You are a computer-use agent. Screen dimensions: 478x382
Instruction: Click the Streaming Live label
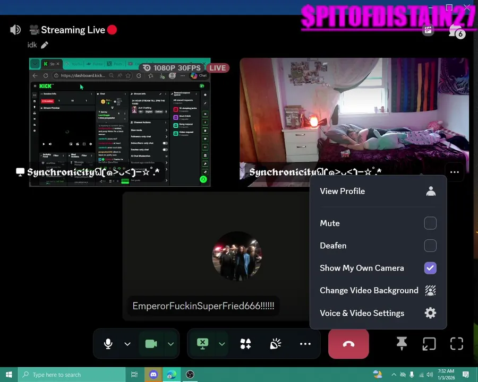[73, 30]
